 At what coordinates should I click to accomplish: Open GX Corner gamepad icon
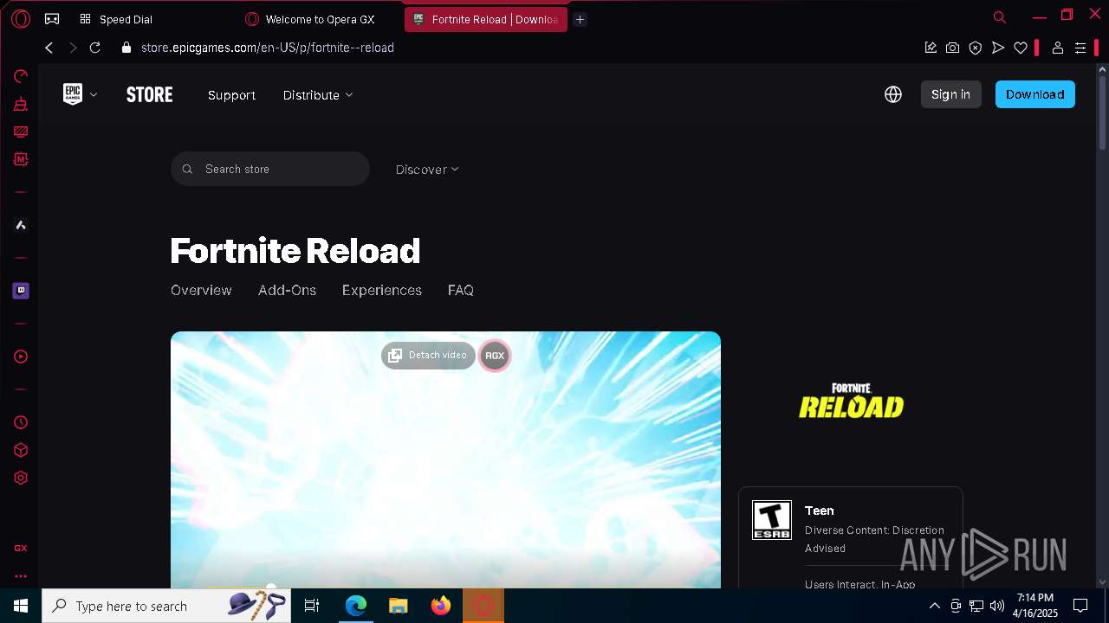52,18
